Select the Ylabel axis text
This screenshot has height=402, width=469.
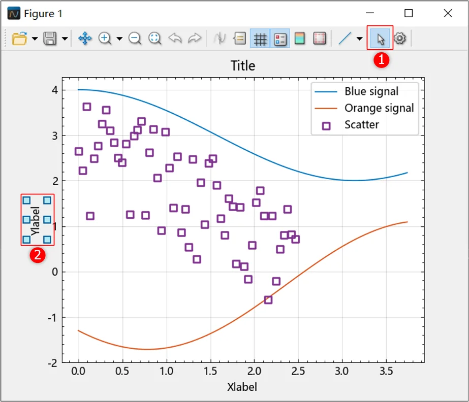[35, 221]
